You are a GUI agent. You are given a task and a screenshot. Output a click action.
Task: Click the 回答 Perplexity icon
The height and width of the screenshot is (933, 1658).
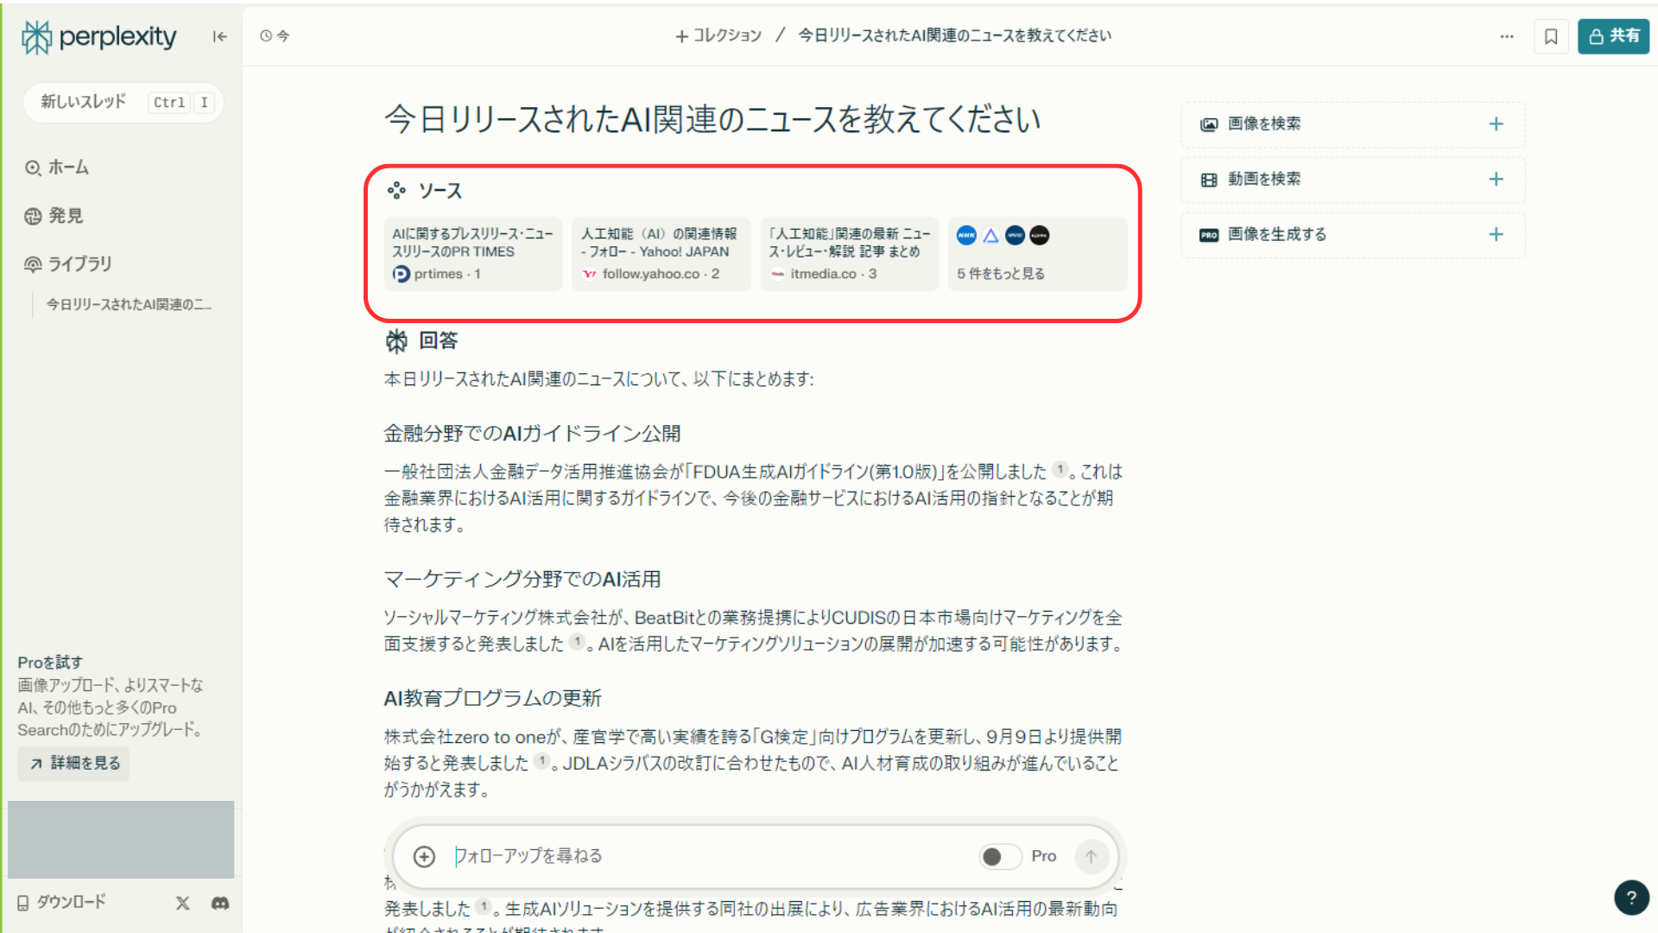pos(396,341)
